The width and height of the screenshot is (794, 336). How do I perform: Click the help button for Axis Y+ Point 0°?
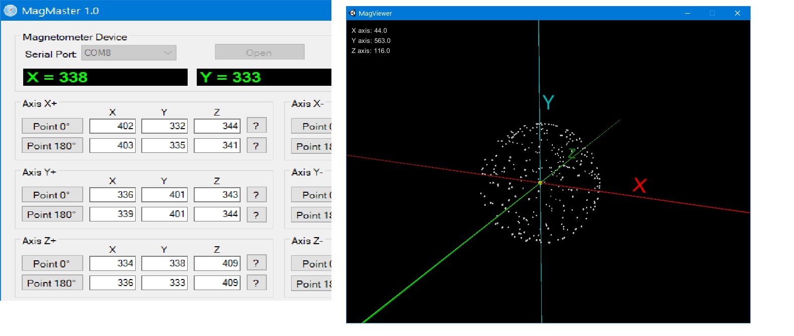tap(256, 195)
